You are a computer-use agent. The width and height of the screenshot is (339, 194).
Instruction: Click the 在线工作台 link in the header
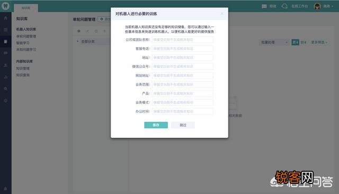pos(299,6)
